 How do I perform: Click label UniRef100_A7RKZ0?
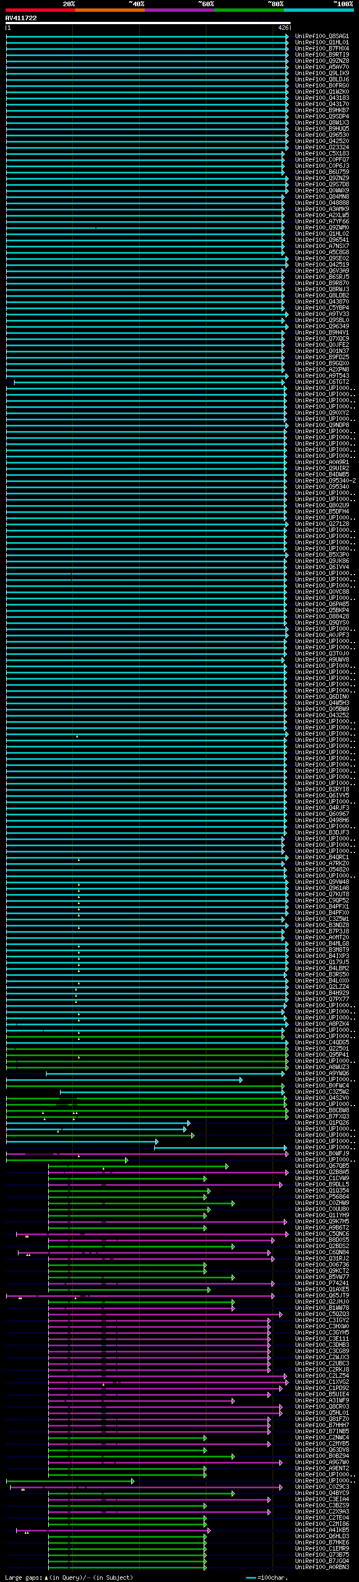321,864
